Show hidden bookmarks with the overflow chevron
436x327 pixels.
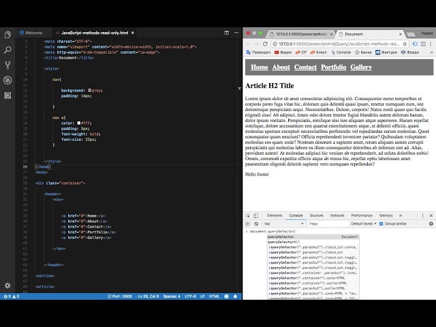(x=431, y=52)
